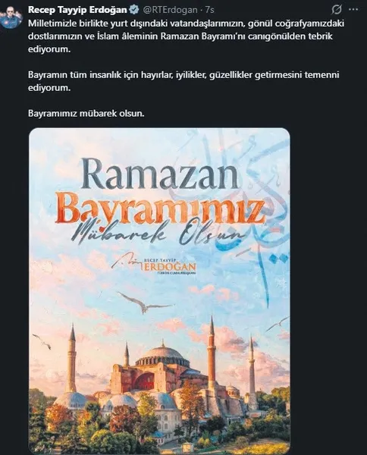Click the seagull at the image's right edge
Screen dimensions: 367x455
pos(278,324)
